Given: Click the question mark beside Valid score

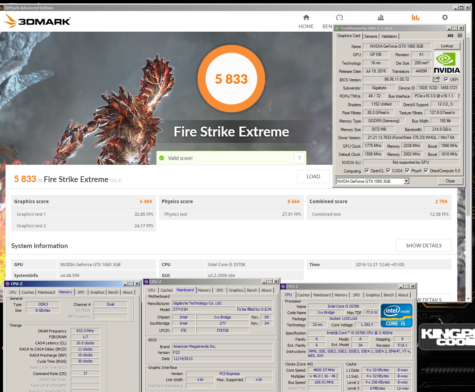Looking at the screenshot, I should pyautogui.click(x=299, y=158).
